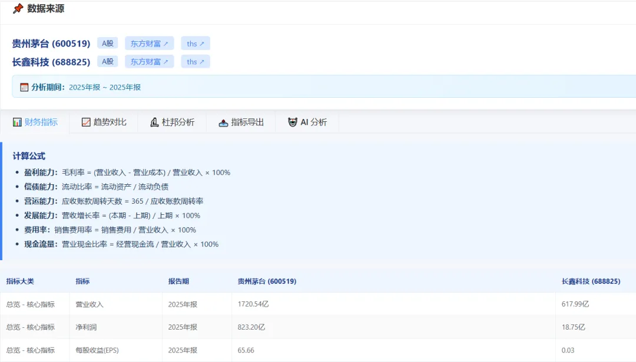The width and height of the screenshot is (636, 362).
Task: Click the 长鑫科技 (688825) stock name heading
Action: click(x=51, y=62)
